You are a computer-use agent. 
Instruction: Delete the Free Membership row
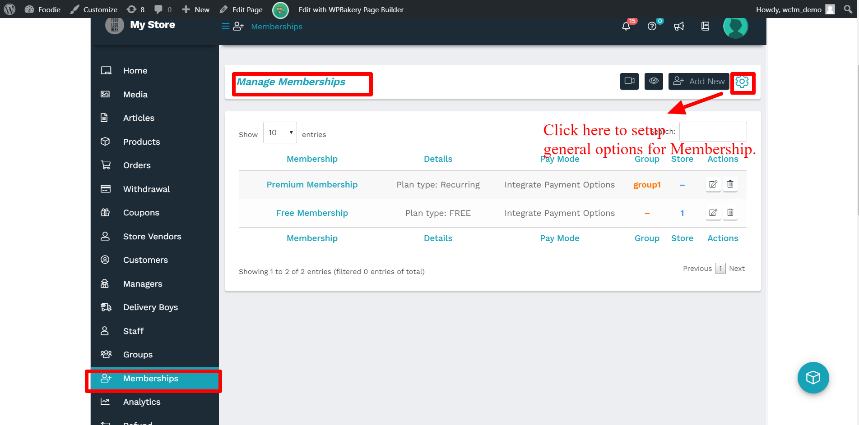(730, 213)
